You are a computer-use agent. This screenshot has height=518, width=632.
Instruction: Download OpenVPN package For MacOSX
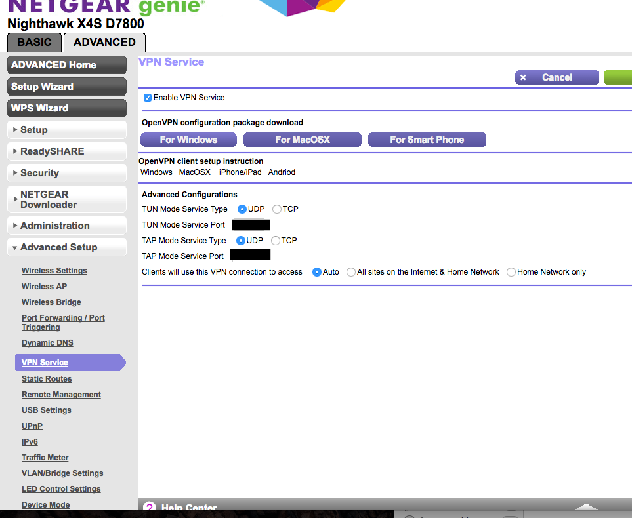click(303, 140)
